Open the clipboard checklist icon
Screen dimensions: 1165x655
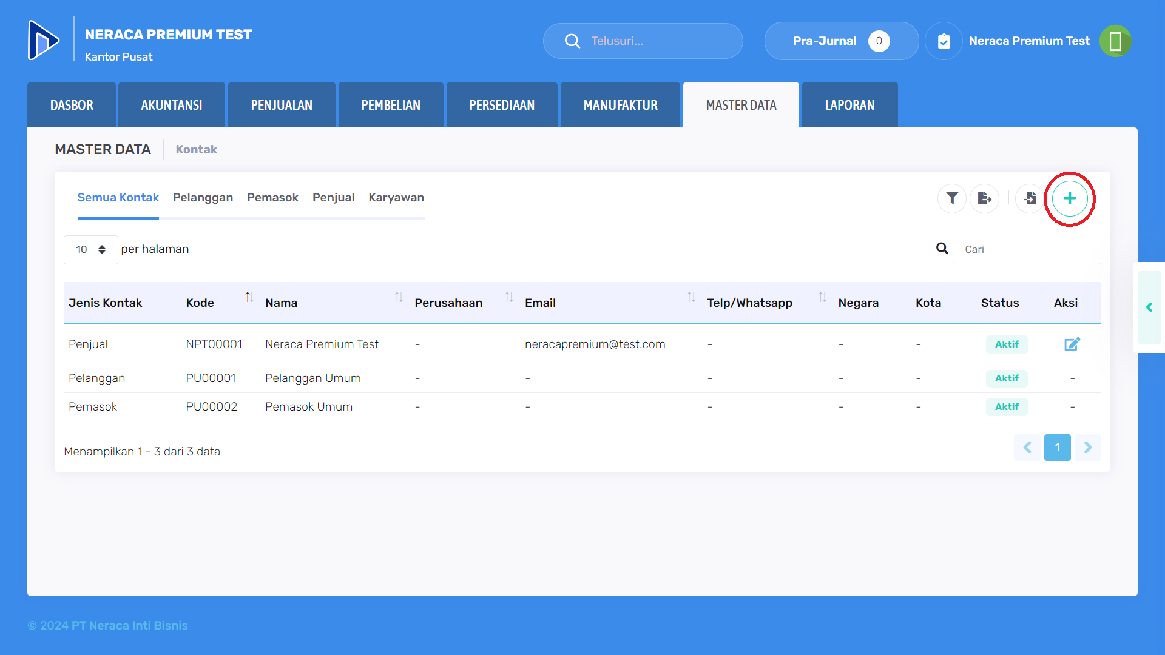tap(944, 41)
